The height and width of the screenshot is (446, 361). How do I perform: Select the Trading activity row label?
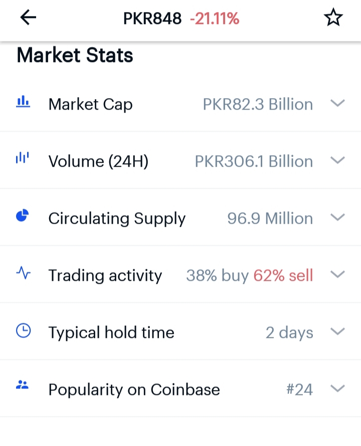pos(105,275)
